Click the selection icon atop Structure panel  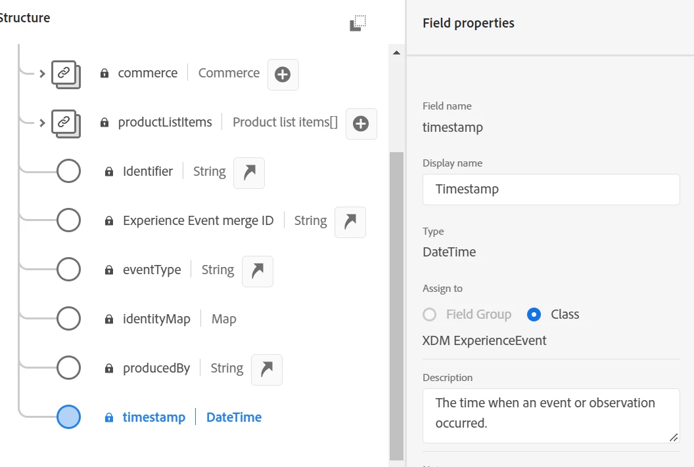[358, 23]
